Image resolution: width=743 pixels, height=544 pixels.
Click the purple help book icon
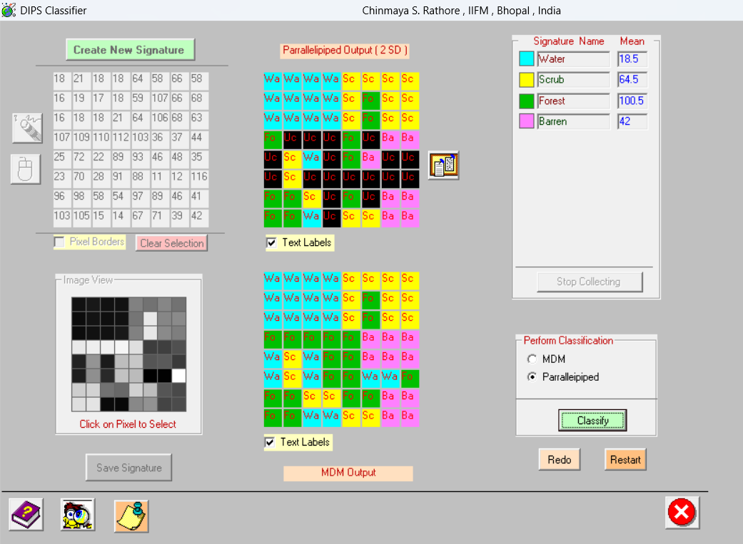tap(26, 513)
